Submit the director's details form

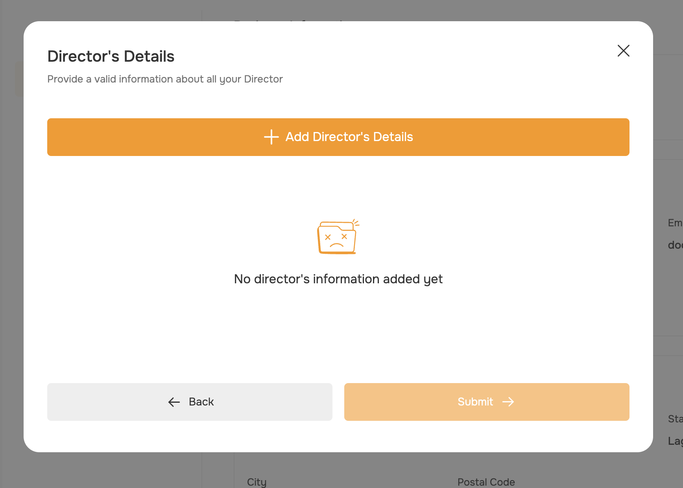click(x=487, y=402)
